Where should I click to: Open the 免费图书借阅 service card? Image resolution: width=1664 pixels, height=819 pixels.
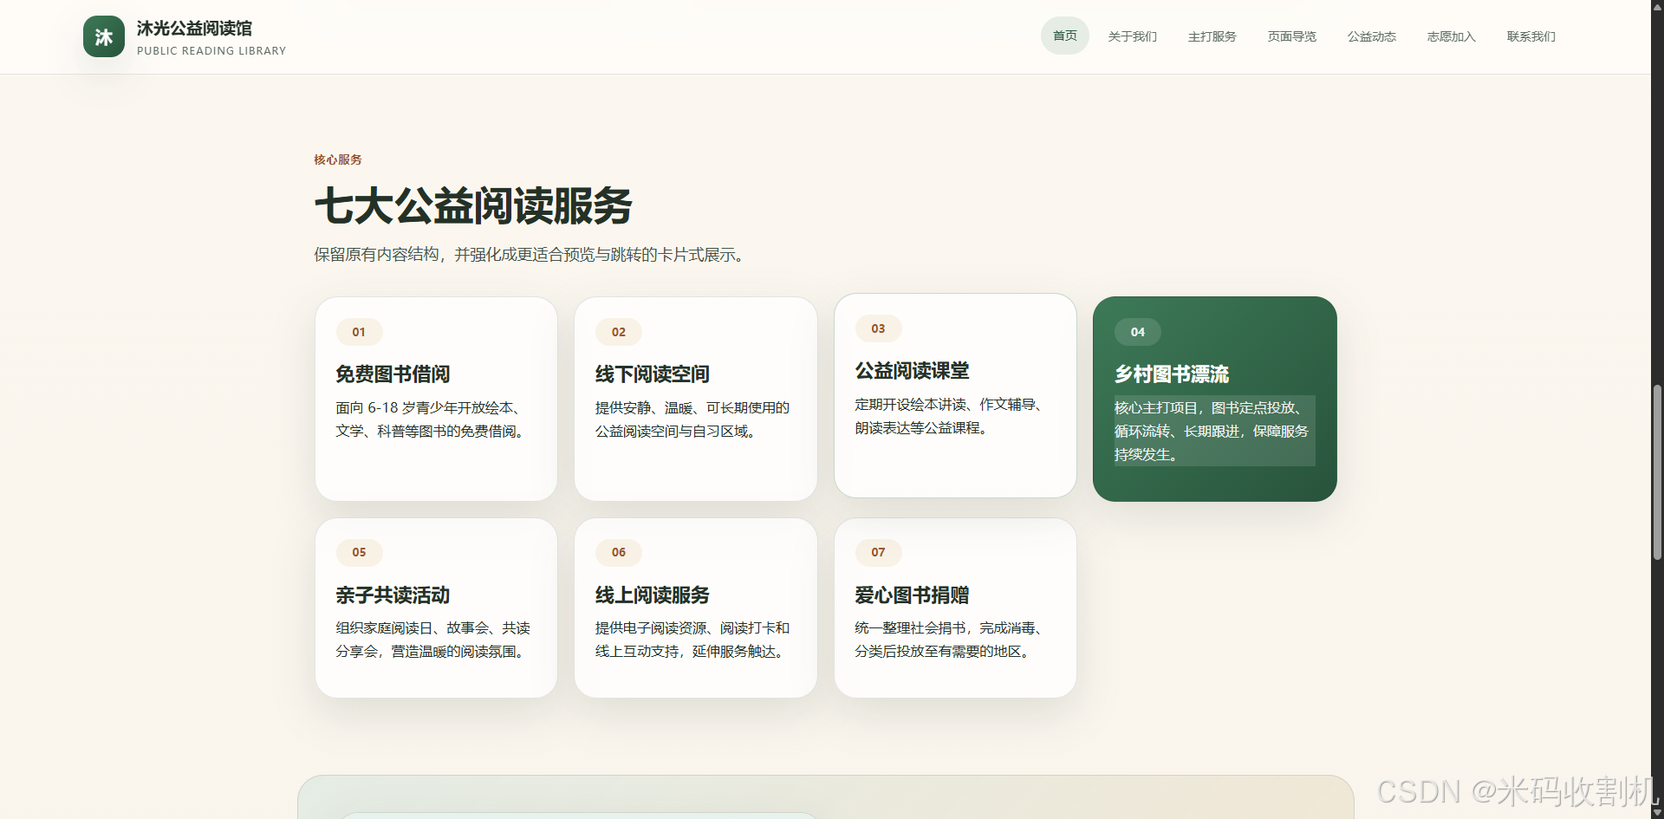[436, 399]
